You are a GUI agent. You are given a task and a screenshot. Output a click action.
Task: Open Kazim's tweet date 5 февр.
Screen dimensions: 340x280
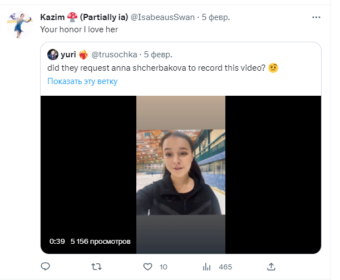click(216, 17)
